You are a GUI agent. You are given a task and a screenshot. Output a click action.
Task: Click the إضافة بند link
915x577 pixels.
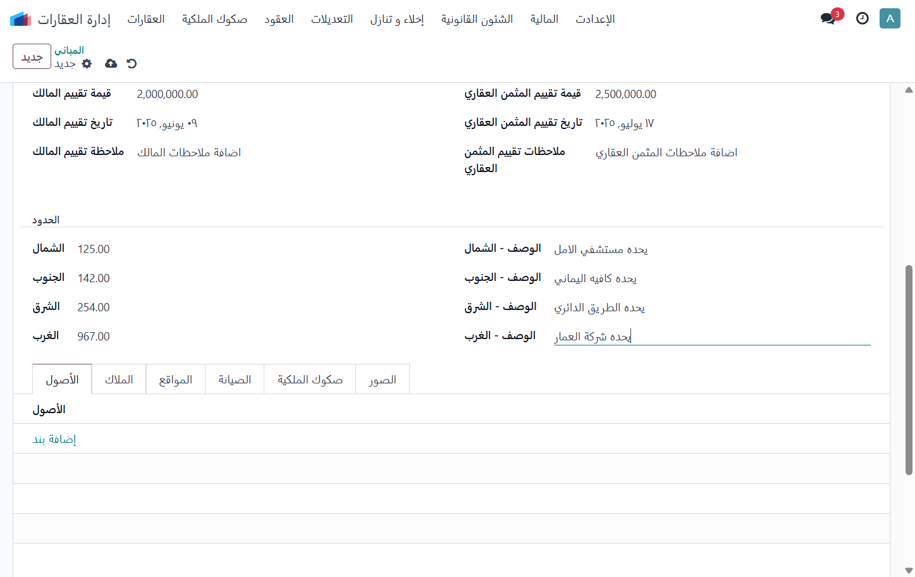click(54, 439)
